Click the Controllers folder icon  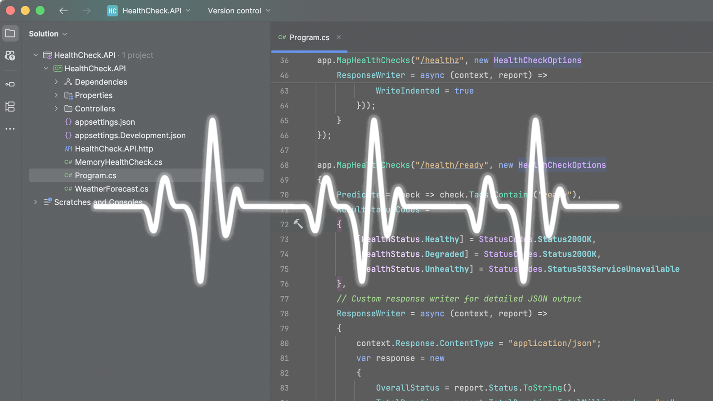coord(68,109)
